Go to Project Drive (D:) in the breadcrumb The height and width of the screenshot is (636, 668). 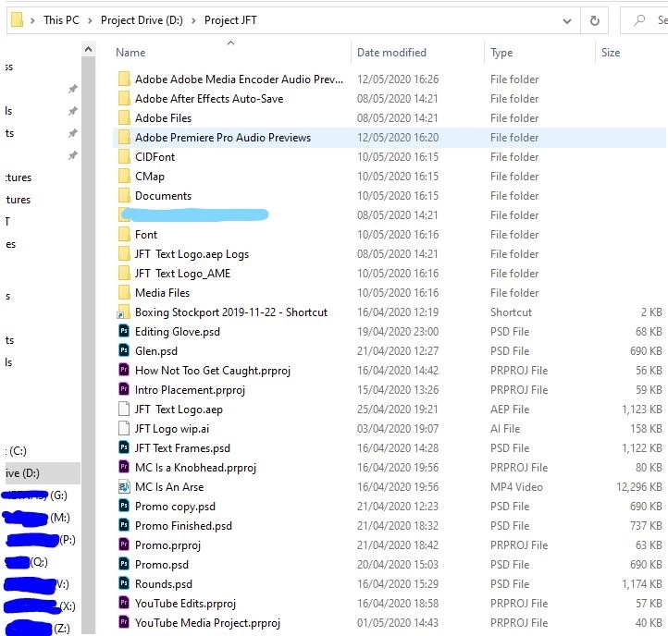point(142,20)
